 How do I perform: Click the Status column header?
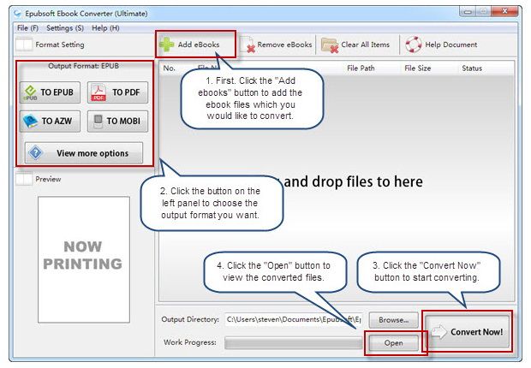click(472, 68)
